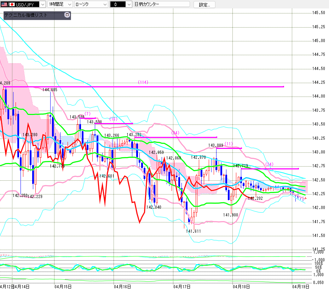The width and height of the screenshot is (329, 290).
Task: Open the ローソク chart type dropdown
Action: coord(91,4)
